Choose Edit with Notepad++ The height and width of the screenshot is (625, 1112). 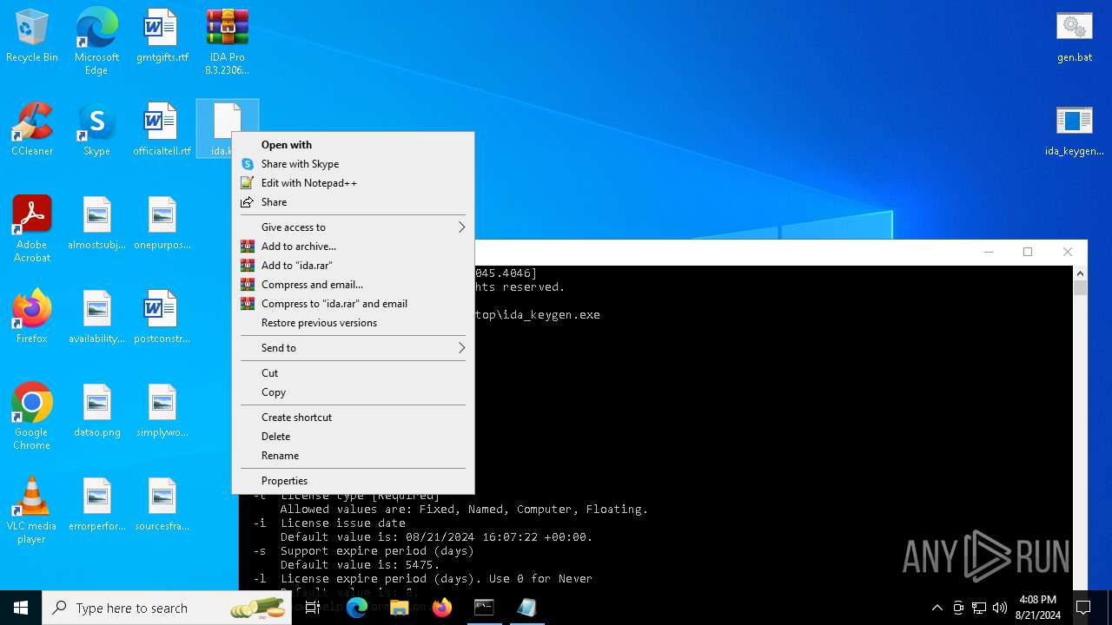coord(353,183)
